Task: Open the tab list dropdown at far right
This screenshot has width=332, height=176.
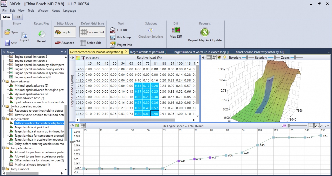Action: 329,52
